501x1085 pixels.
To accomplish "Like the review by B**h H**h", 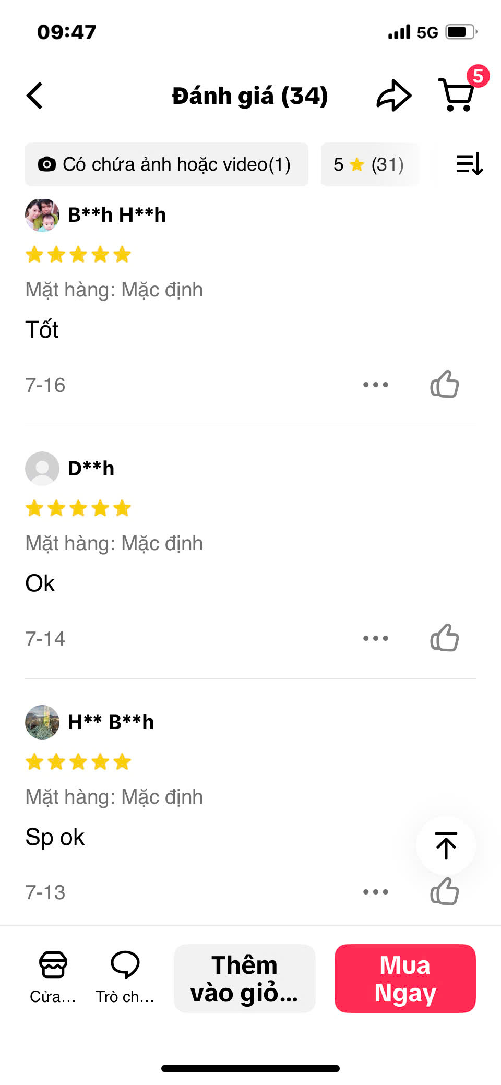I will pyautogui.click(x=445, y=385).
